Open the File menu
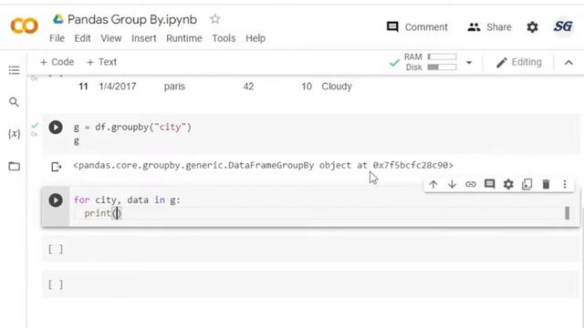 [x=57, y=38]
